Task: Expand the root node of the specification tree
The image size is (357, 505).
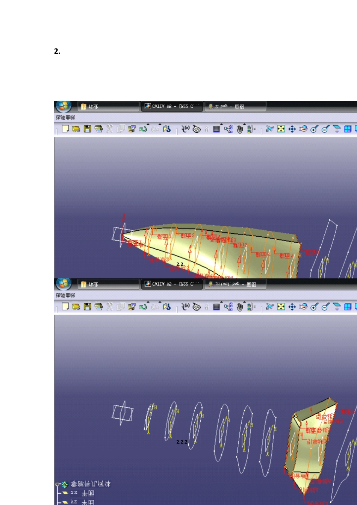Action: pos(57,484)
